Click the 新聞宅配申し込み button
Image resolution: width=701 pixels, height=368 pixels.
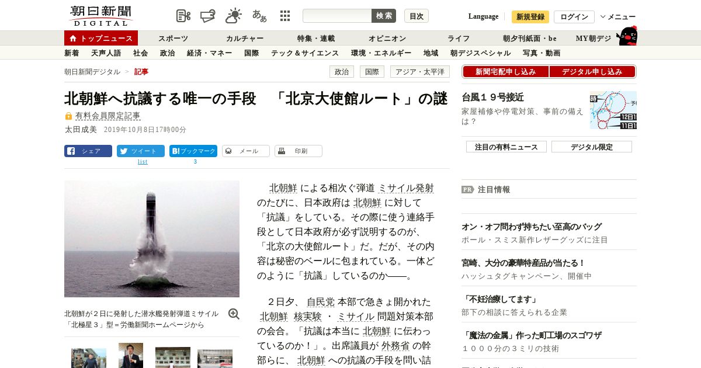tap(505, 72)
